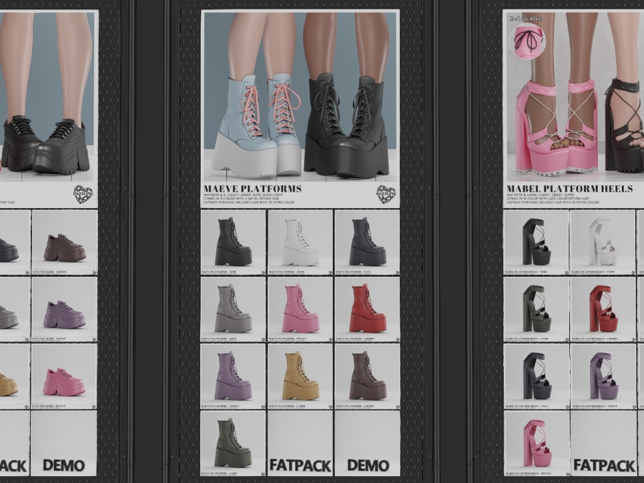Choose the Maeve Platforms Navy boot
This screenshot has height=483, width=644.
pos(367,242)
